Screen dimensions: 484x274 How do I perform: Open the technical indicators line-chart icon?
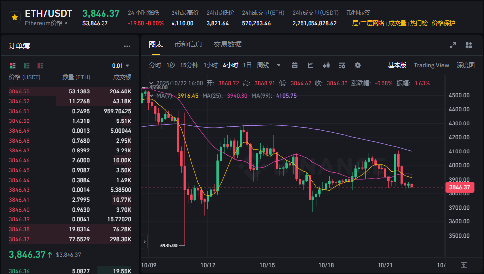click(x=311, y=65)
